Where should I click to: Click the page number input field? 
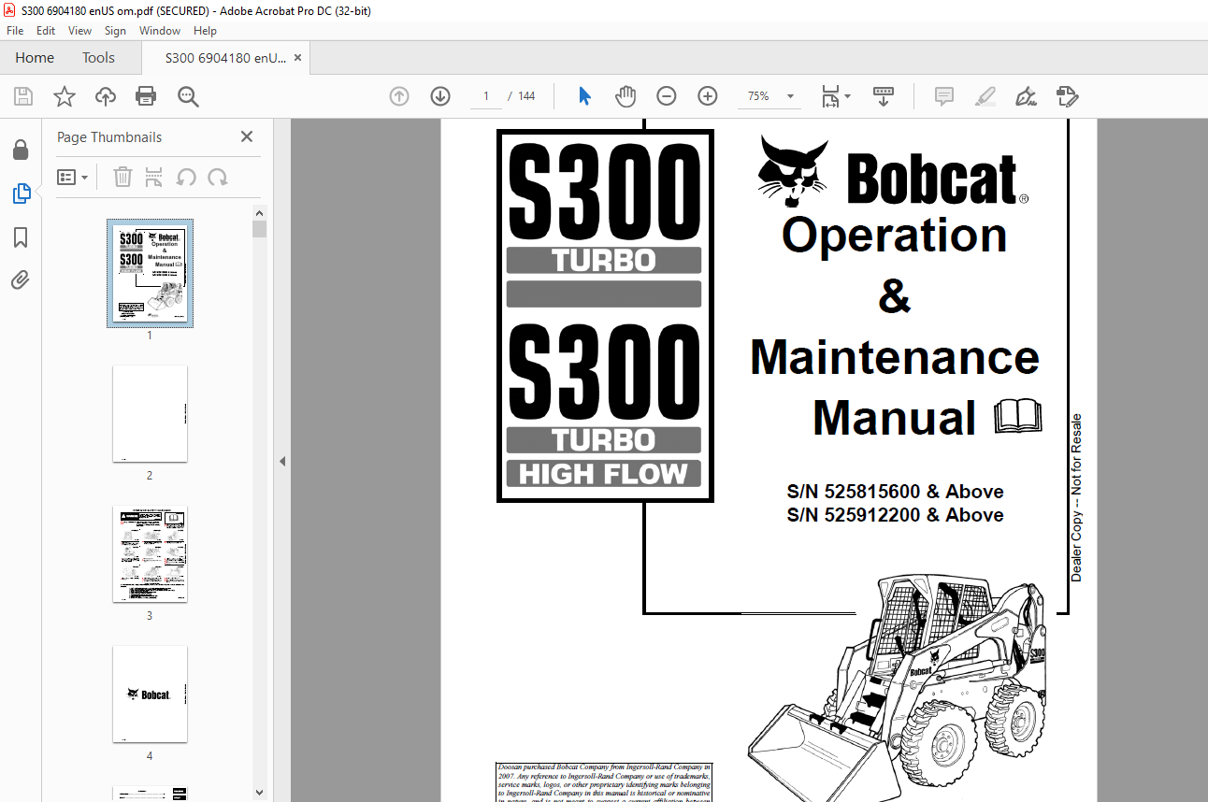[486, 96]
